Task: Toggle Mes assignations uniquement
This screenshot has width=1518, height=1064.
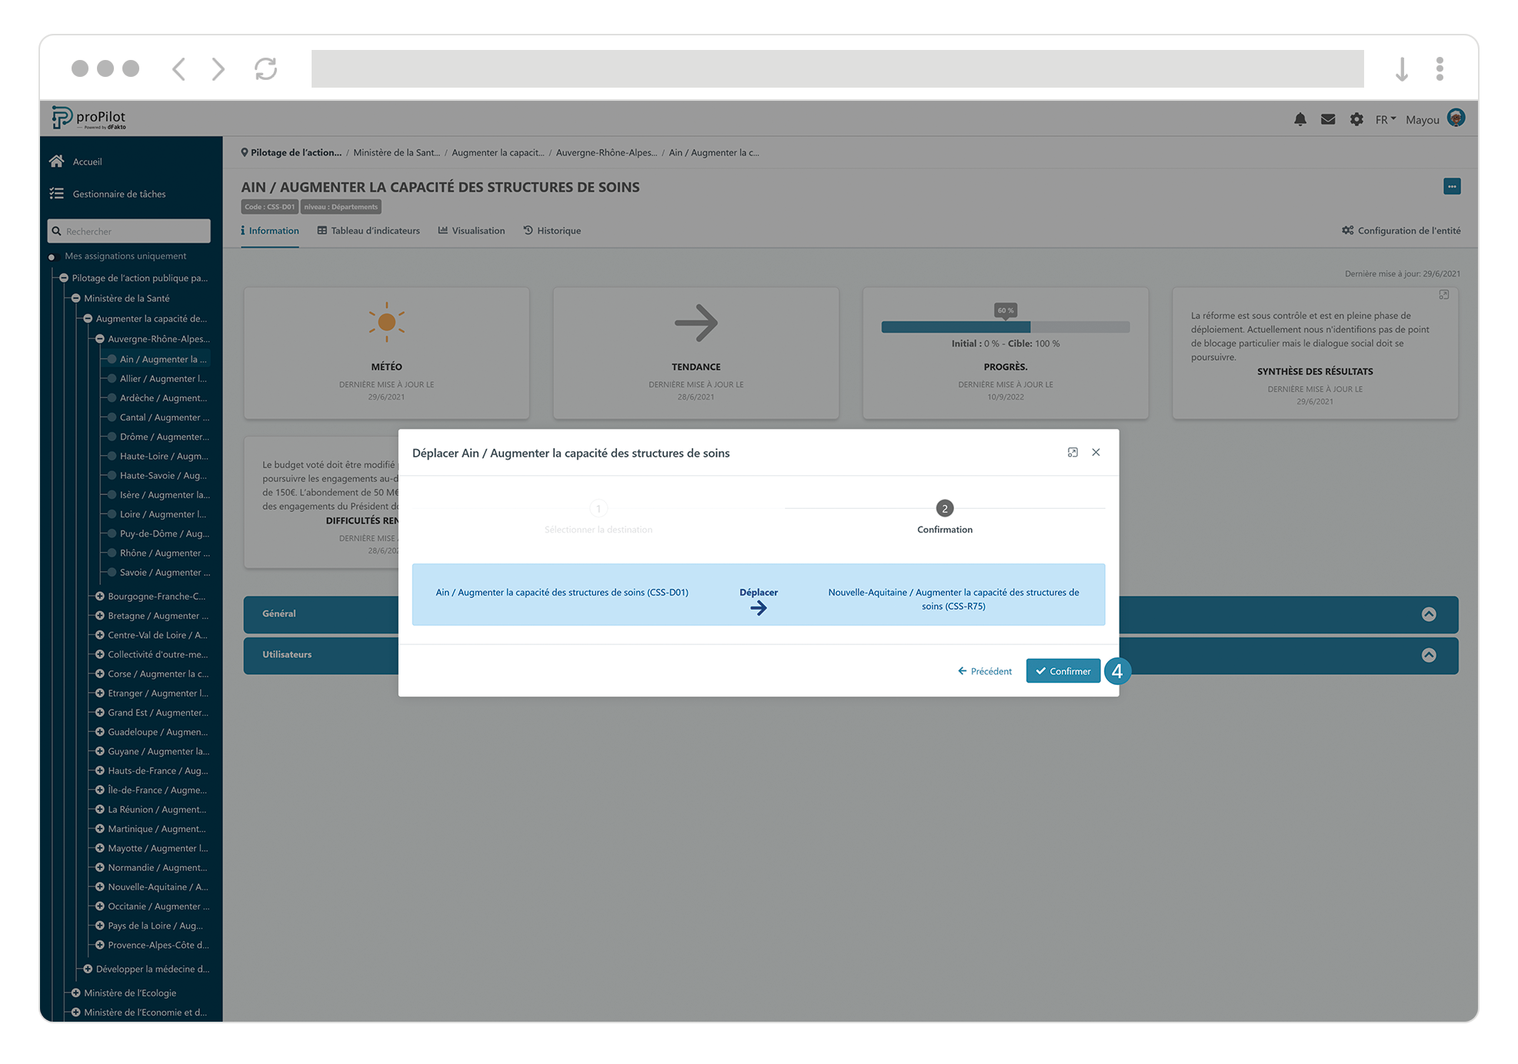Action: coord(52,257)
